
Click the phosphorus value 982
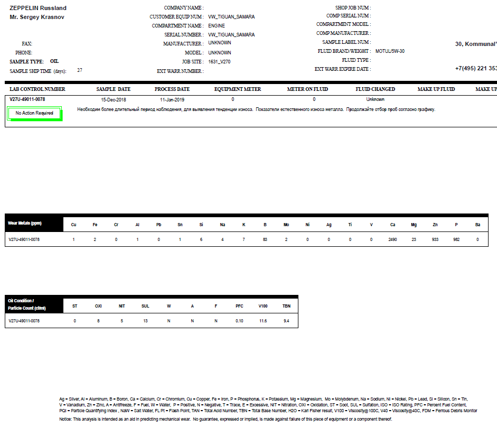click(x=456, y=239)
